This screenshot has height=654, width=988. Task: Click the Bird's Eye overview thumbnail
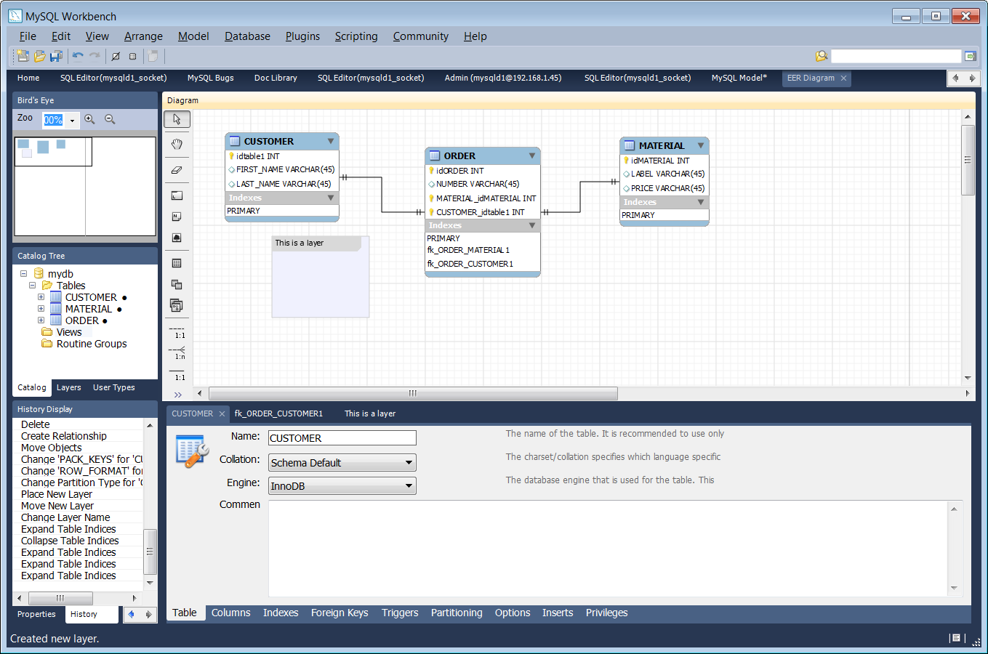(x=85, y=187)
